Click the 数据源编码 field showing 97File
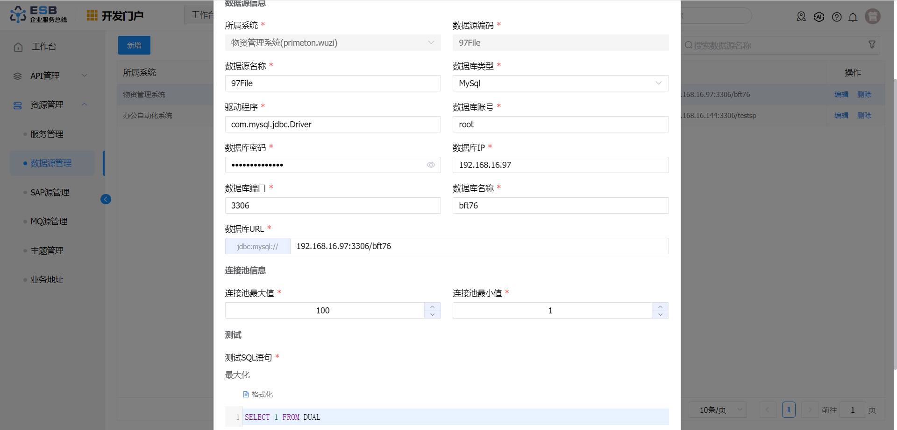The height and width of the screenshot is (430, 897). tap(561, 43)
